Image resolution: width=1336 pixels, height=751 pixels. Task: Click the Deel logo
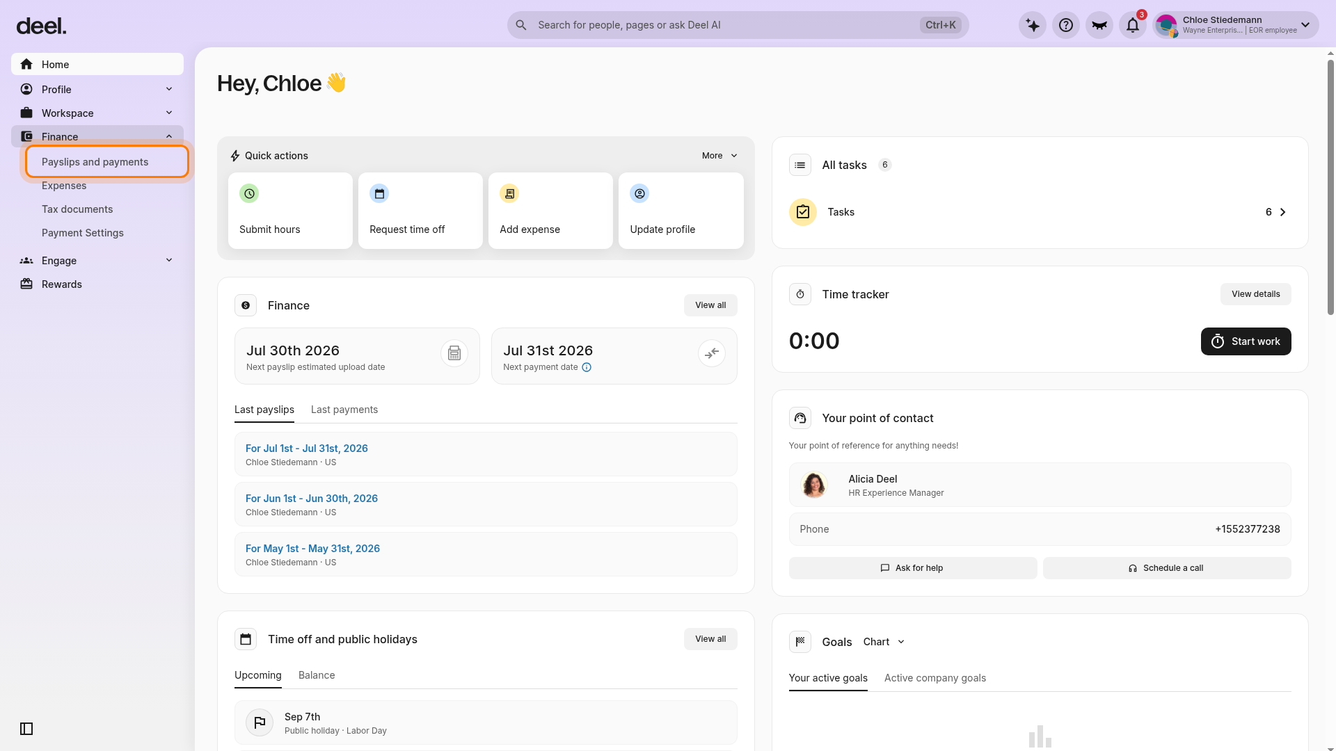(x=41, y=26)
